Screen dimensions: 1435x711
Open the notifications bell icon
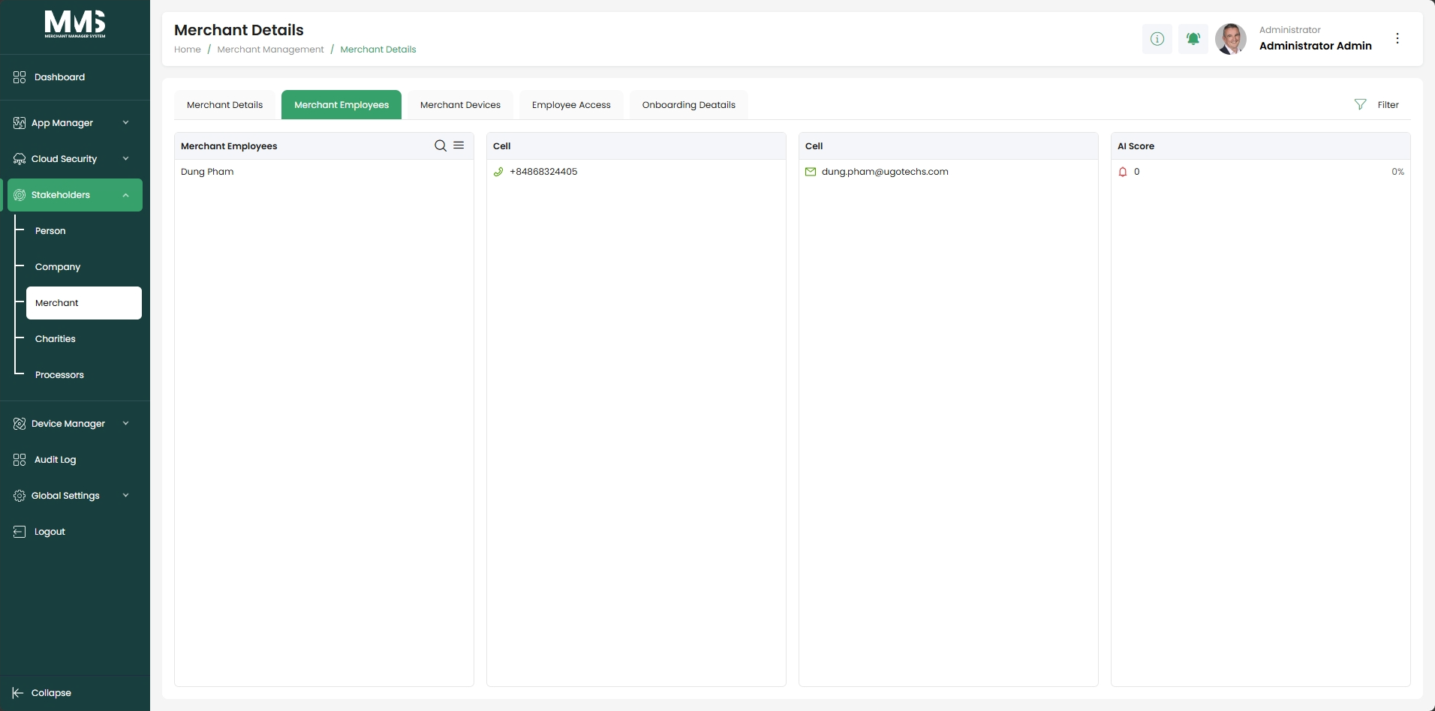1193,38
